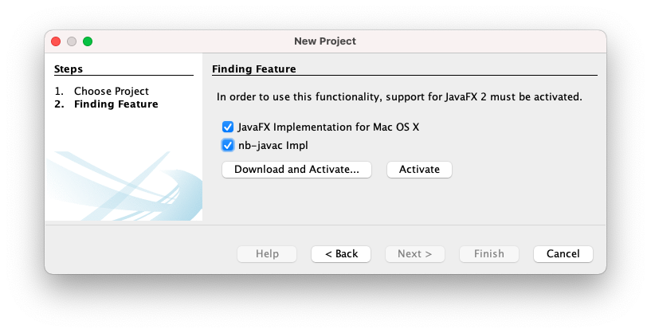Select the bold Finding Feature step in Steps list
Screen dimensions: 651x333
[x=116, y=104]
